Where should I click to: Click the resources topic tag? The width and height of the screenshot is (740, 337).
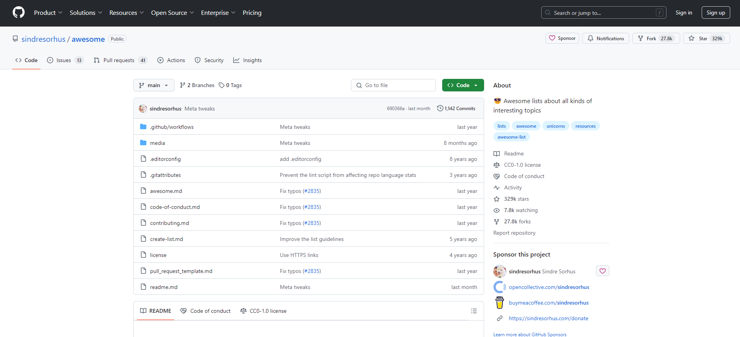point(585,126)
